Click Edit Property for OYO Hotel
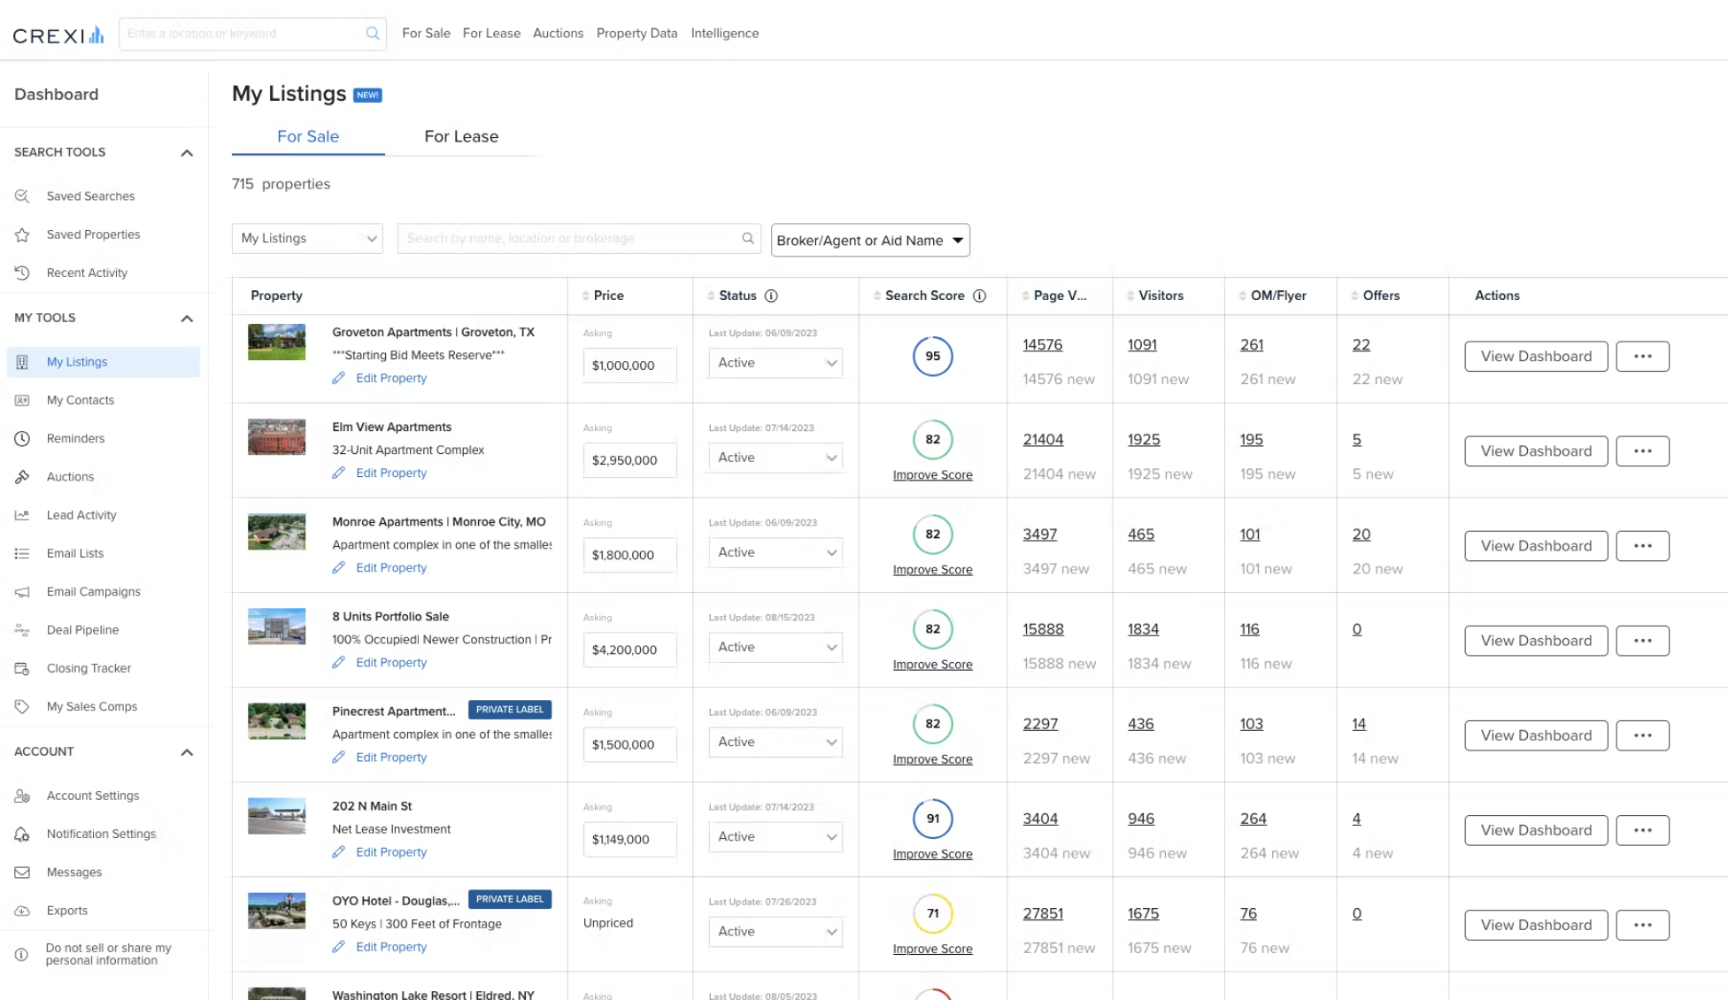 391,947
